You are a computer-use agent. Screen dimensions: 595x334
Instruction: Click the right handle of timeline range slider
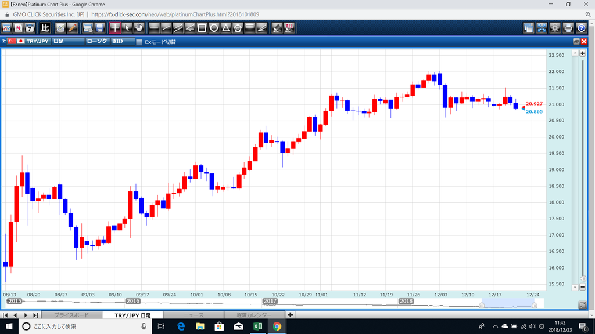pyautogui.click(x=535, y=305)
